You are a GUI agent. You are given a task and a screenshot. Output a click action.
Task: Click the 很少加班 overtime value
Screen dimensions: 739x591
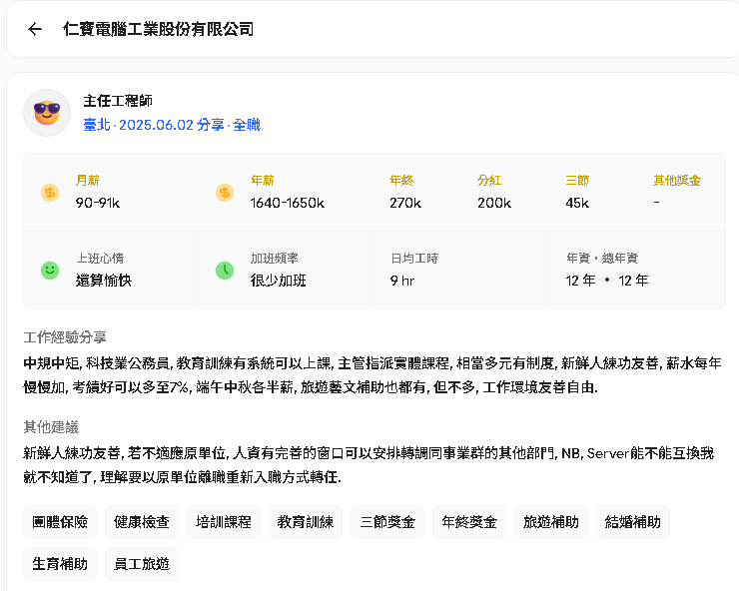pyautogui.click(x=278, y=281)
